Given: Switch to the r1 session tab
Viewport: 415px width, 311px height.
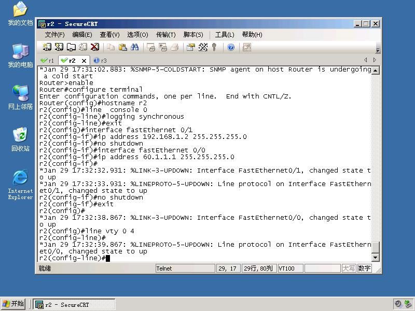Looking at the screenshot, I should click(x=47, y=61).
